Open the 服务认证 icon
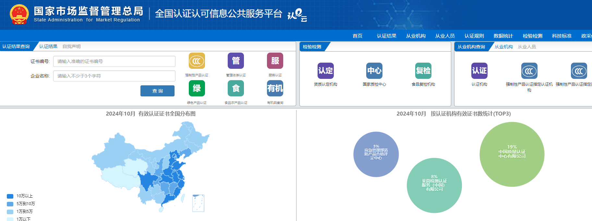The image size is (592, 221). (275, 61)
